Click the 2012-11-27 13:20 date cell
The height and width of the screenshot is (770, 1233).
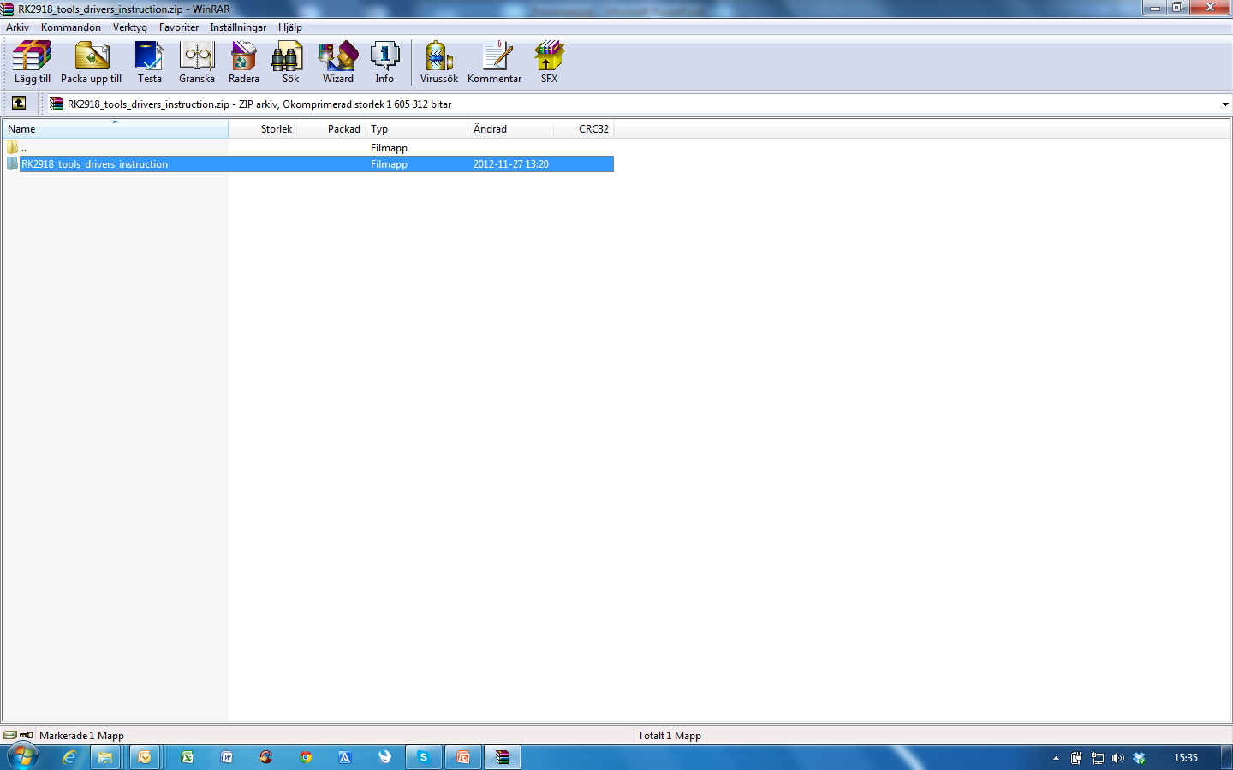coord(511,164)
